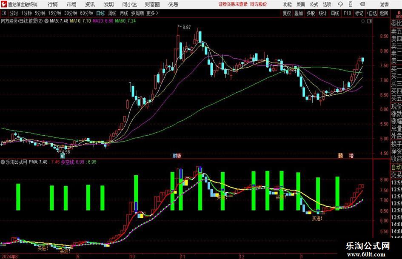
Task: Open the 交易 menu
Action: tap(173, 4)
